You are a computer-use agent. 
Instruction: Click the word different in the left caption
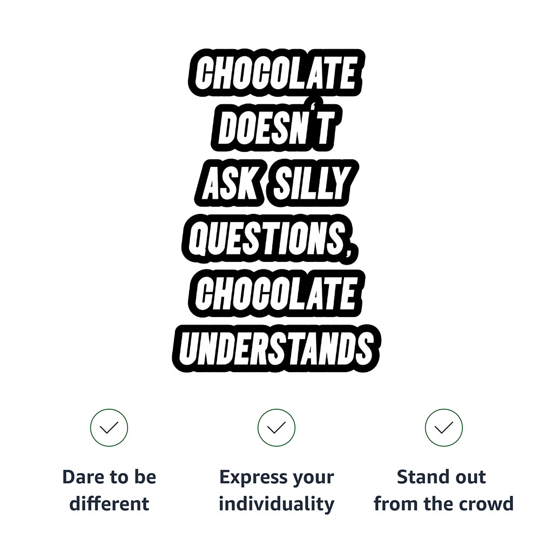pos(109,504)
